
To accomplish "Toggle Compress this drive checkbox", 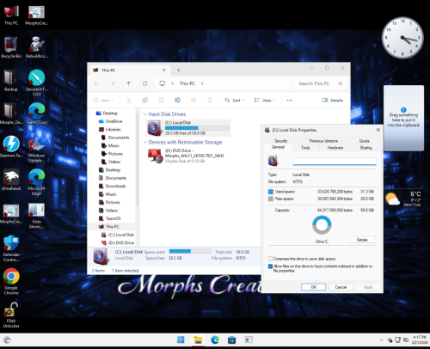I will [x=270, y=259].
